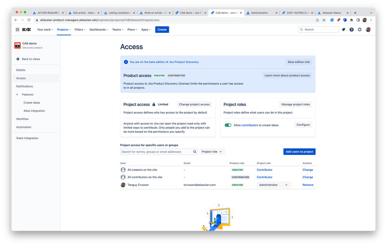Click the Back to views arrow icon
The width and height of the screenshot is (387, 246).
pos(18,59)
